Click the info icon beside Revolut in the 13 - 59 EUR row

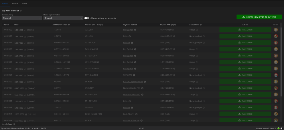(132, 43)
